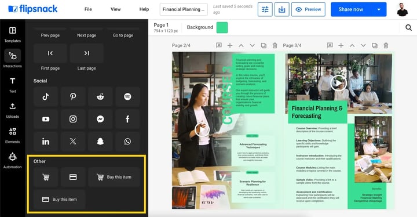Add the card 'Buy this item' button

click(59, 200)
